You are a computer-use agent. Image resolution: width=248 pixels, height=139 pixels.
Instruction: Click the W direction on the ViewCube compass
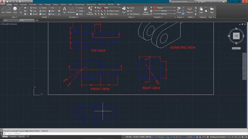(229, 36)
